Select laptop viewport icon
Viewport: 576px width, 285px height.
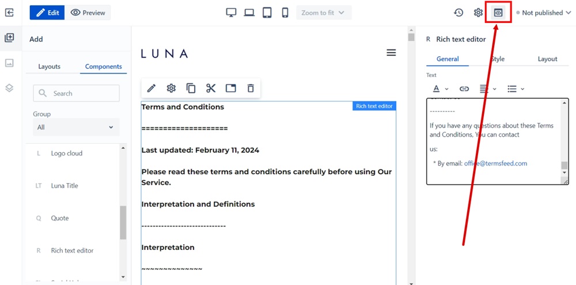(x=249, y=13)
